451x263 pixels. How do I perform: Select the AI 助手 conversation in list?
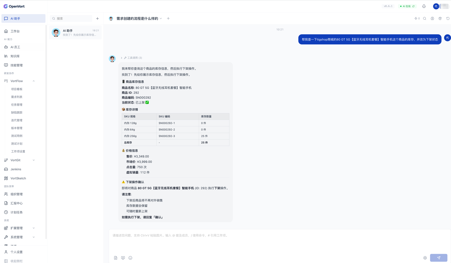tap(75, 33)
